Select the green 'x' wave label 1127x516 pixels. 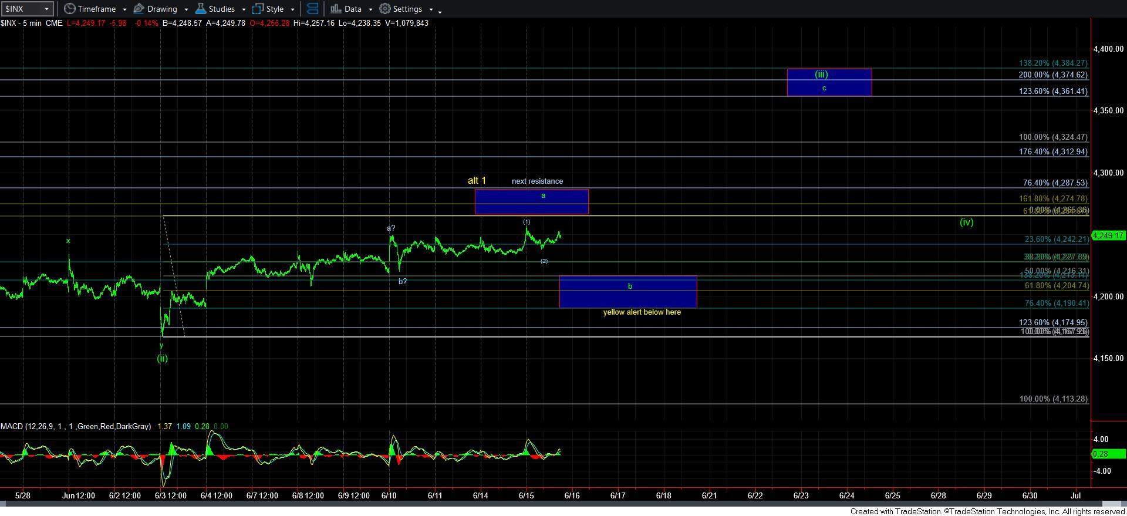pyautogui.click(x=68, y=241)
